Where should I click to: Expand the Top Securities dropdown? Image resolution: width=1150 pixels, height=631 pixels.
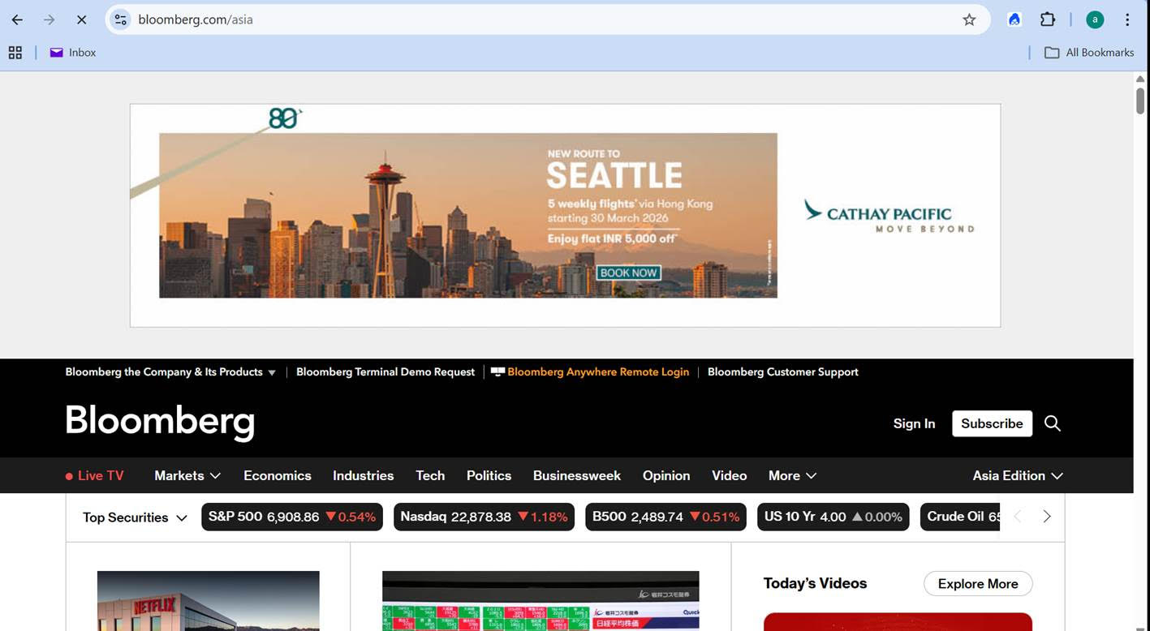(x=135, y=517)
